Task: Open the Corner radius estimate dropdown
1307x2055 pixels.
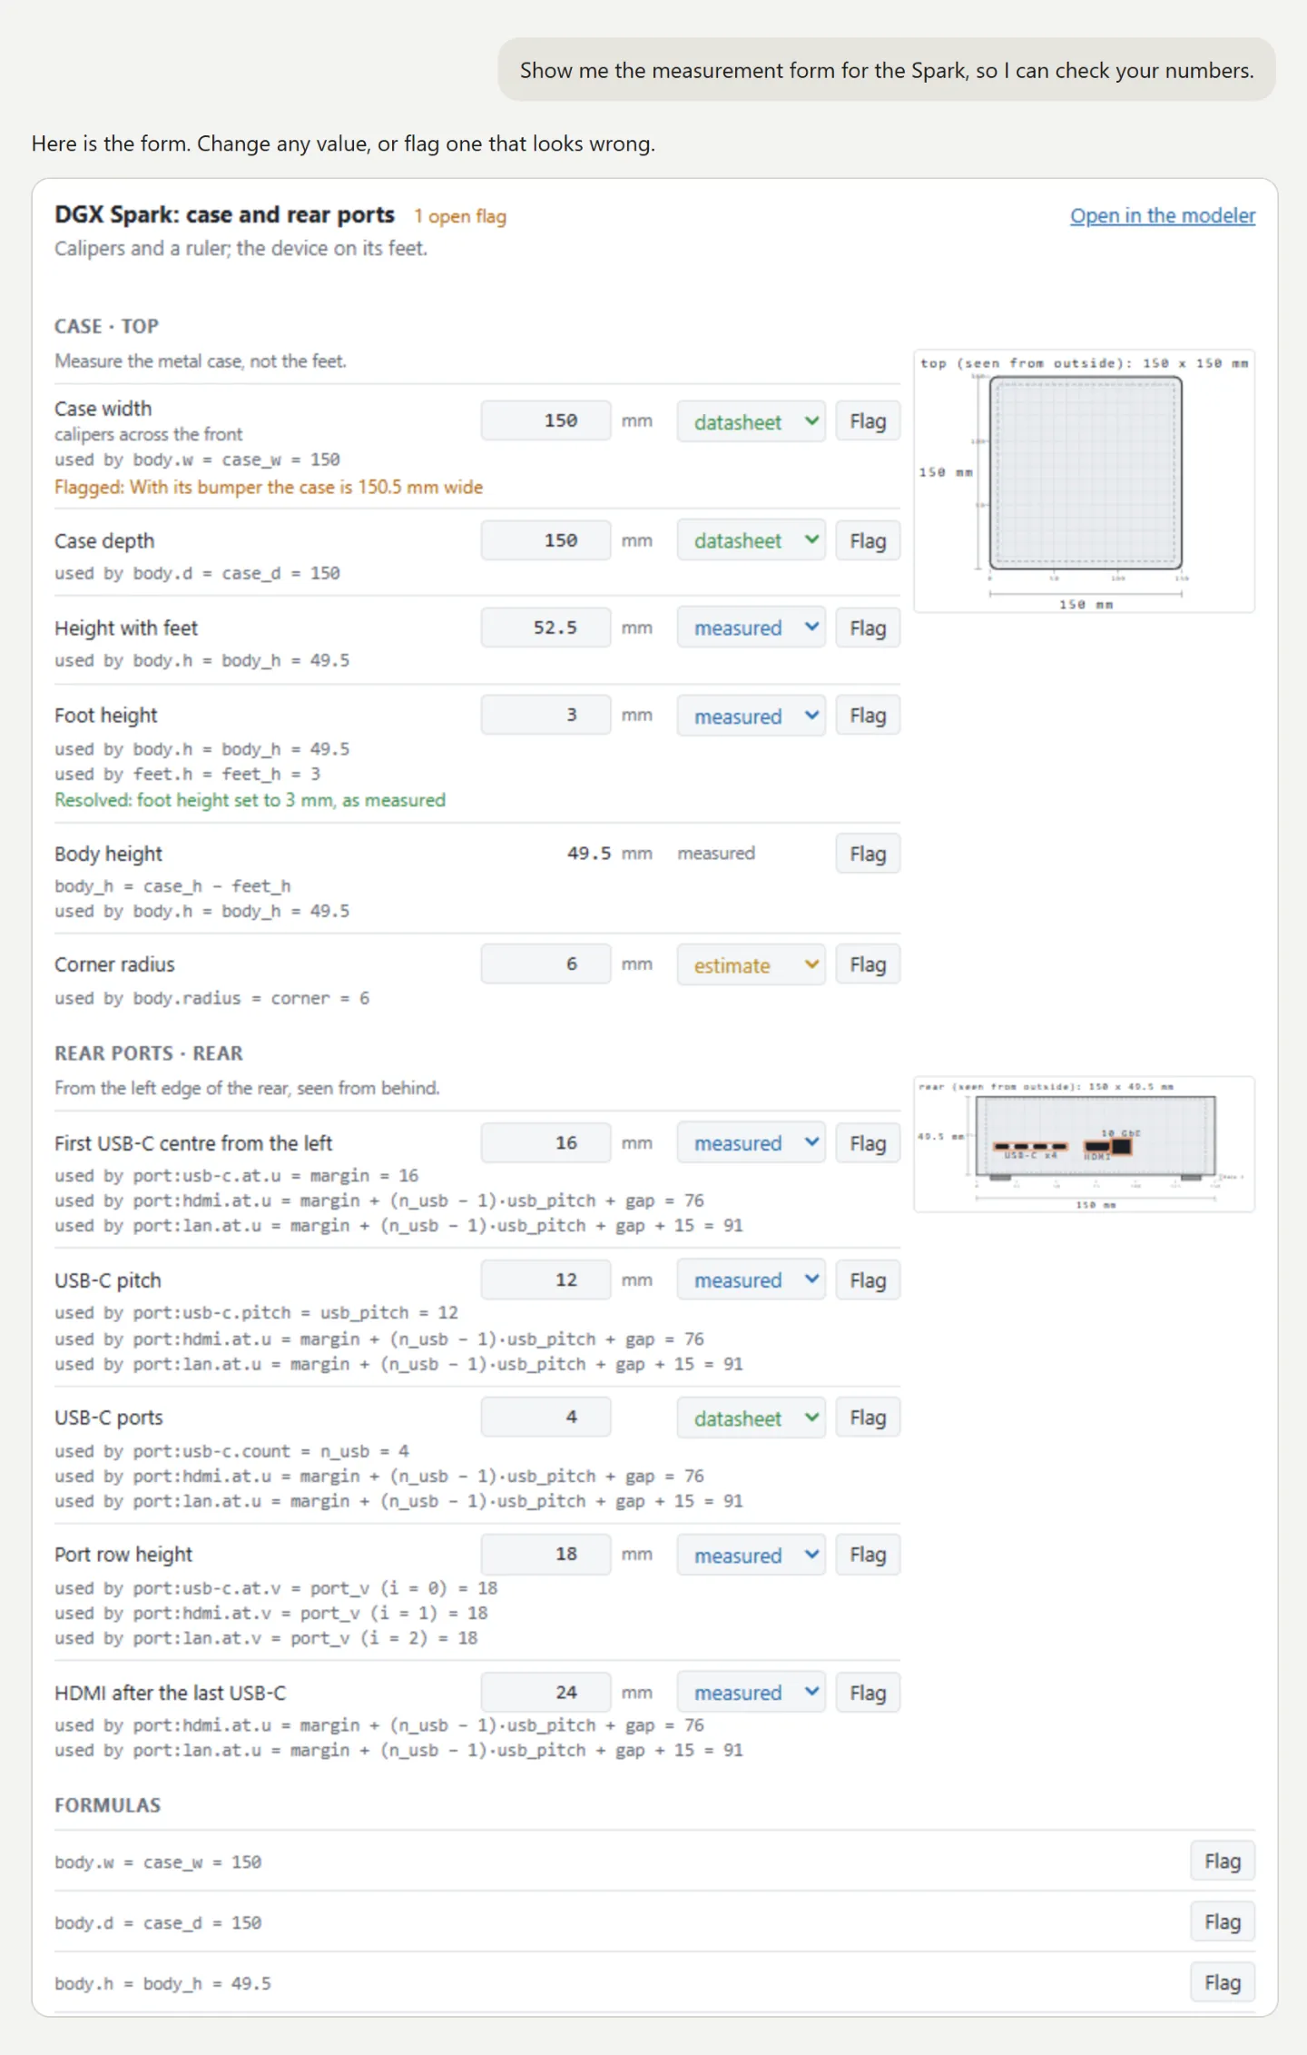Action: click(x=751, y=964)
